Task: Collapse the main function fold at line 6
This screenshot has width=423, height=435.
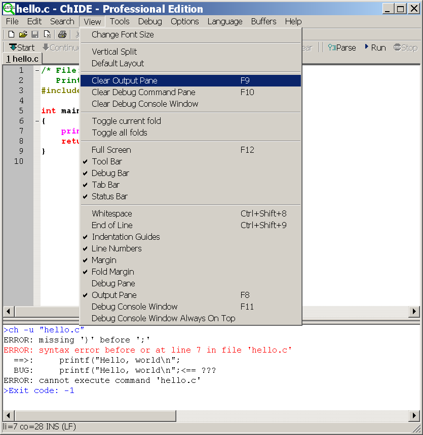Action: click(37, 121)
